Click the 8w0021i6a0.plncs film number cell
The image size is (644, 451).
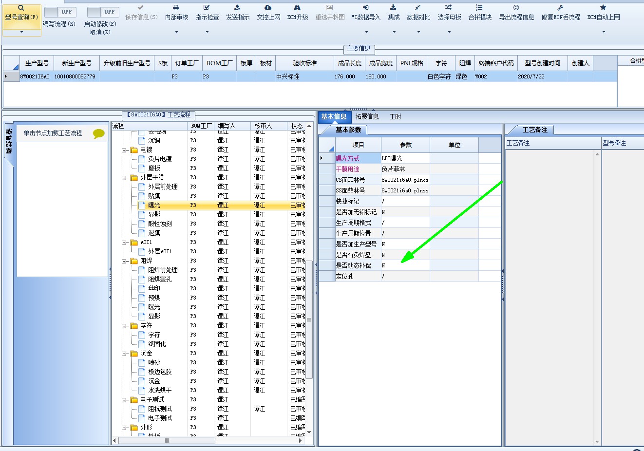[406, 180]
